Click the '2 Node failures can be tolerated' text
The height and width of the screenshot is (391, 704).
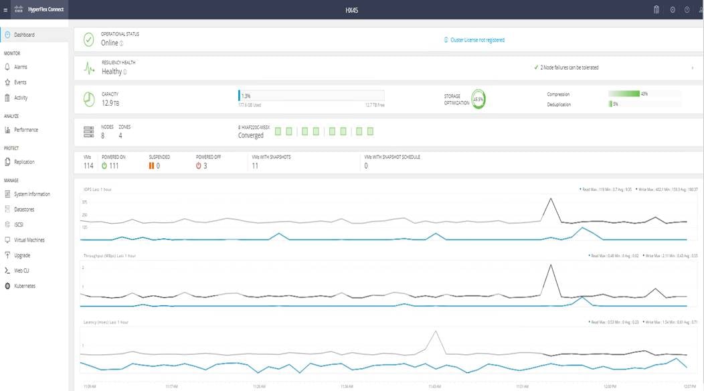569,68
